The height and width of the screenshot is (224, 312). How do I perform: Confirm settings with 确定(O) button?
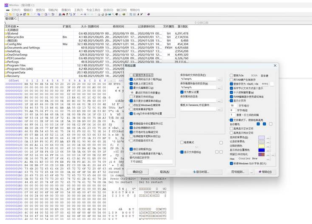138,172
